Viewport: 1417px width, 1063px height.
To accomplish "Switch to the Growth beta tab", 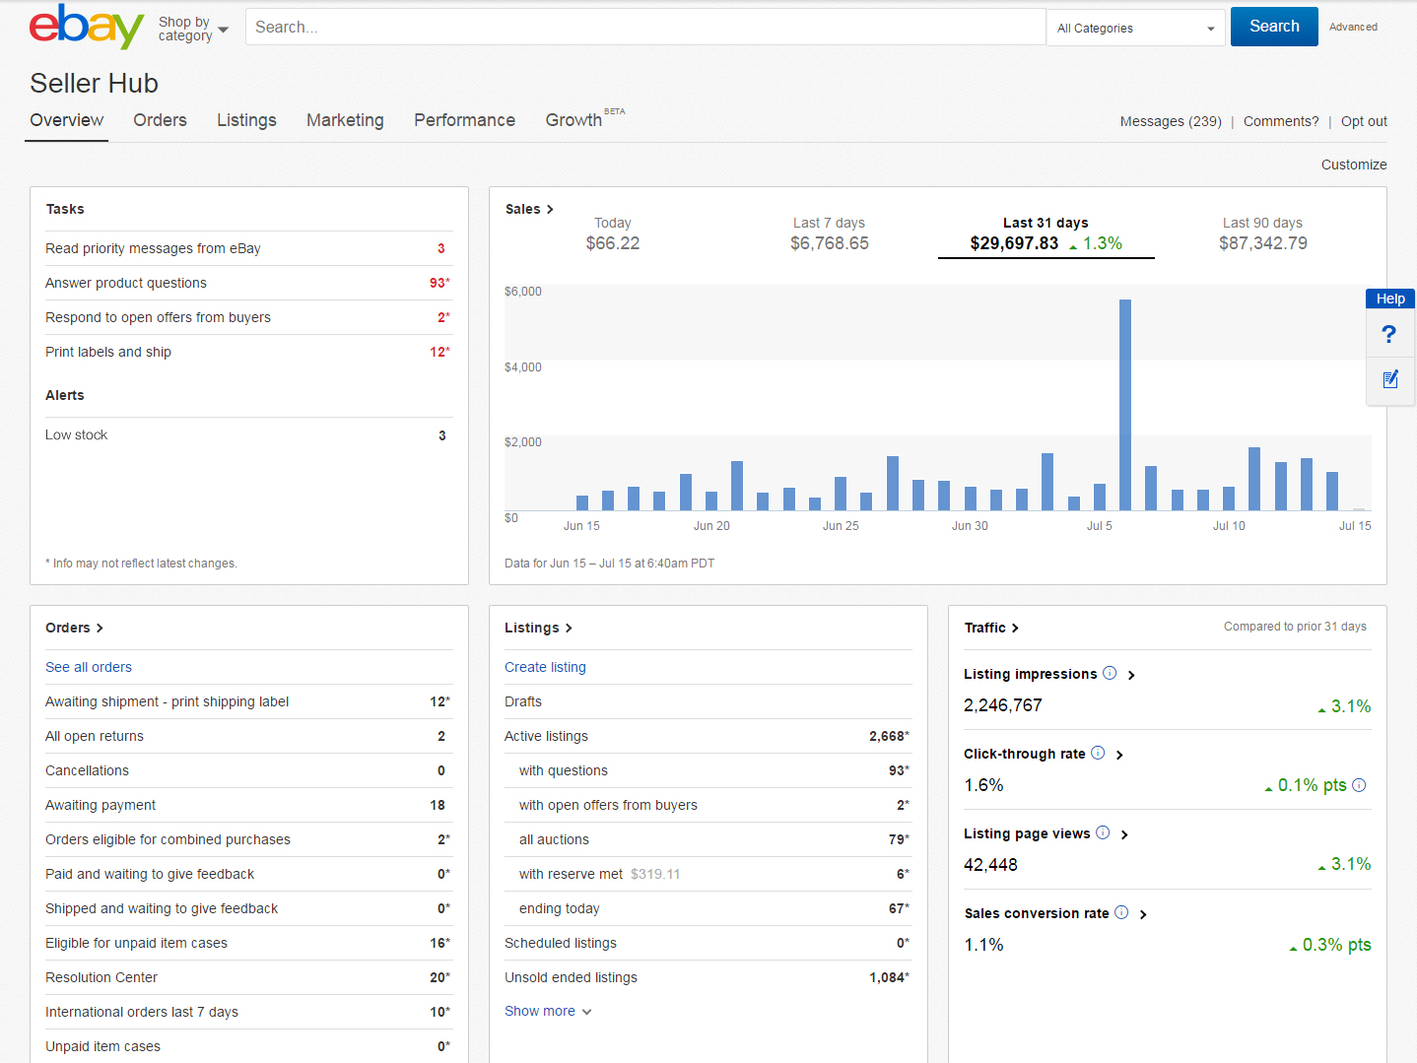I will pyautogui.click(x=584, y=119).
